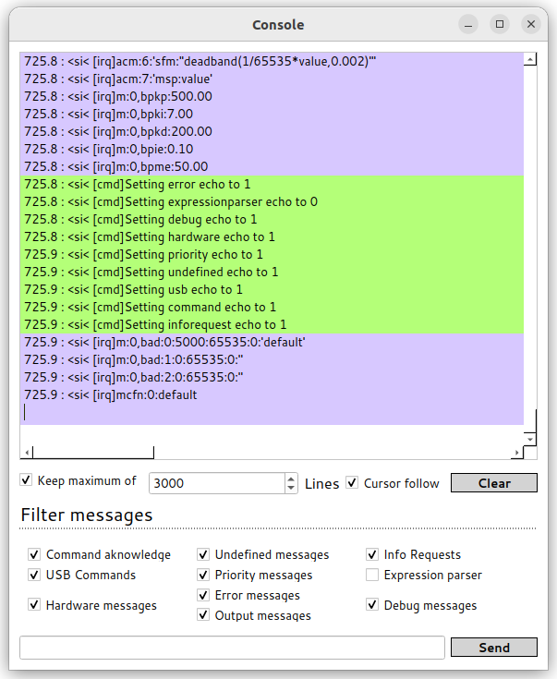Uncheck the Debug messages filter
Viewport: 557px width, 679px height.
(x=372, y=605)
